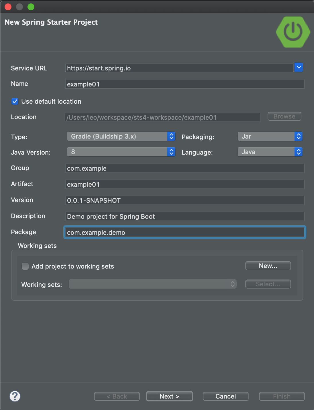Click the < Back button
The height and width of the screenshot is (410, 314).
coord(117,396)
